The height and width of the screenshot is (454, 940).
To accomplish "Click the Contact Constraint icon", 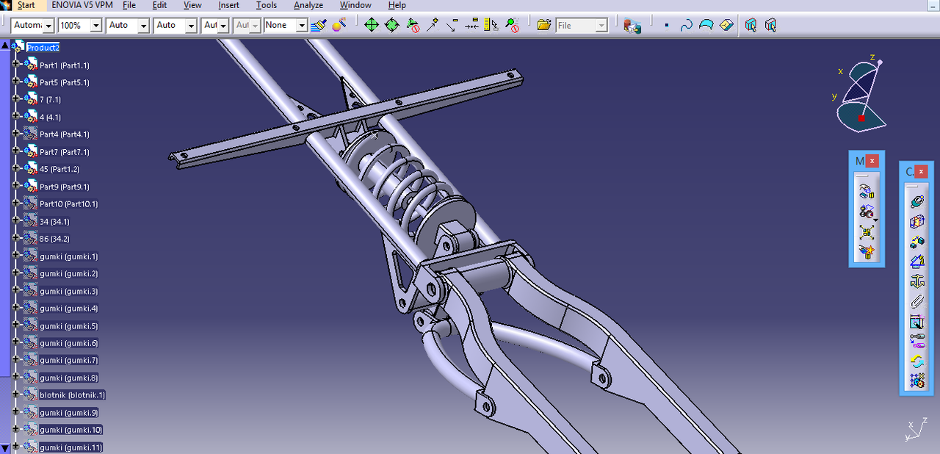I will click(916, 221).
